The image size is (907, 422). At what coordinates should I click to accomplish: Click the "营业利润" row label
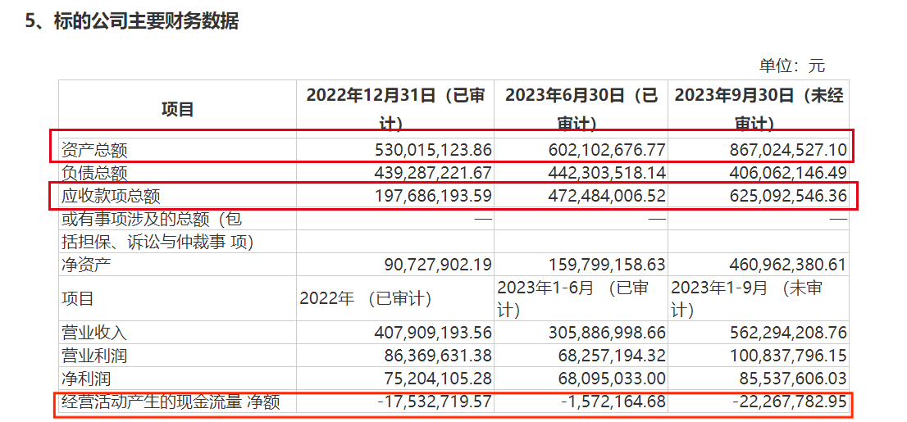[x=95, y=356]
